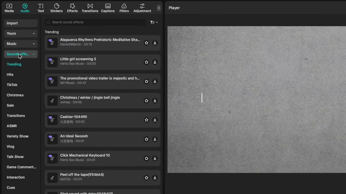Preview Click Mechanical Keyboard 10 thumbnail
Image resolution: width=346 pixels, height=194 pixels.
point(52,158)
